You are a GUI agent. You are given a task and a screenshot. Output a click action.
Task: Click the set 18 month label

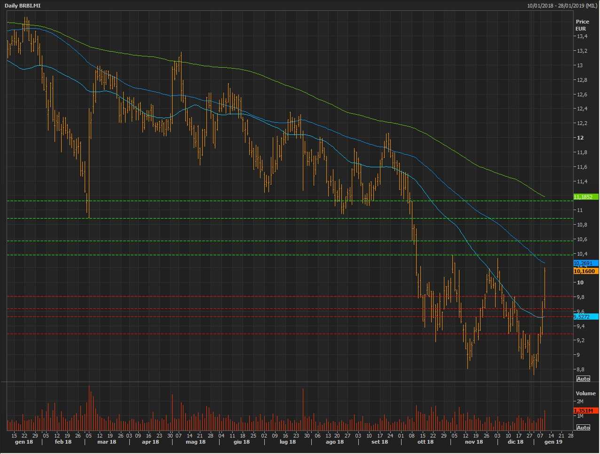click(x=379, y=442)
